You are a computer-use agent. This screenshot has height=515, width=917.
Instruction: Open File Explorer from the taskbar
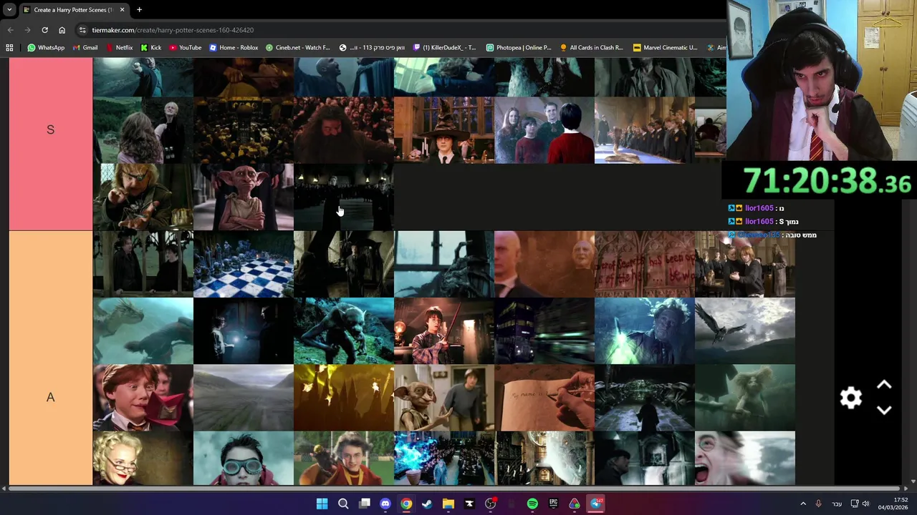pos(448,504)
